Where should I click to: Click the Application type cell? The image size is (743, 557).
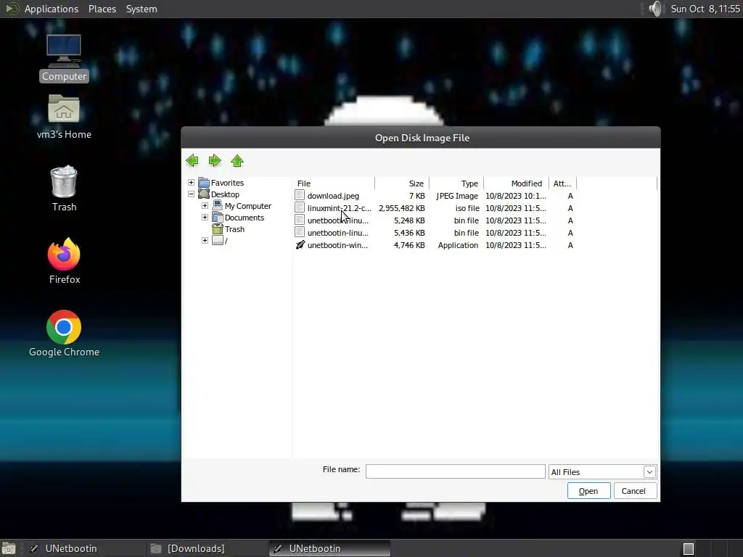click(459, 245)
